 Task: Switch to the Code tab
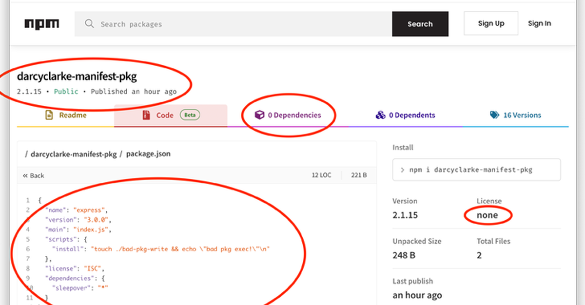coord(165,115)
